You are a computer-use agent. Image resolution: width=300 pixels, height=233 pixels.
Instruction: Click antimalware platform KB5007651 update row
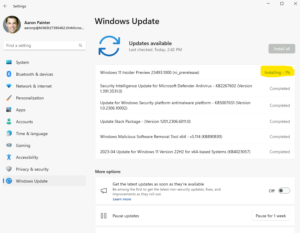point(195,105)
